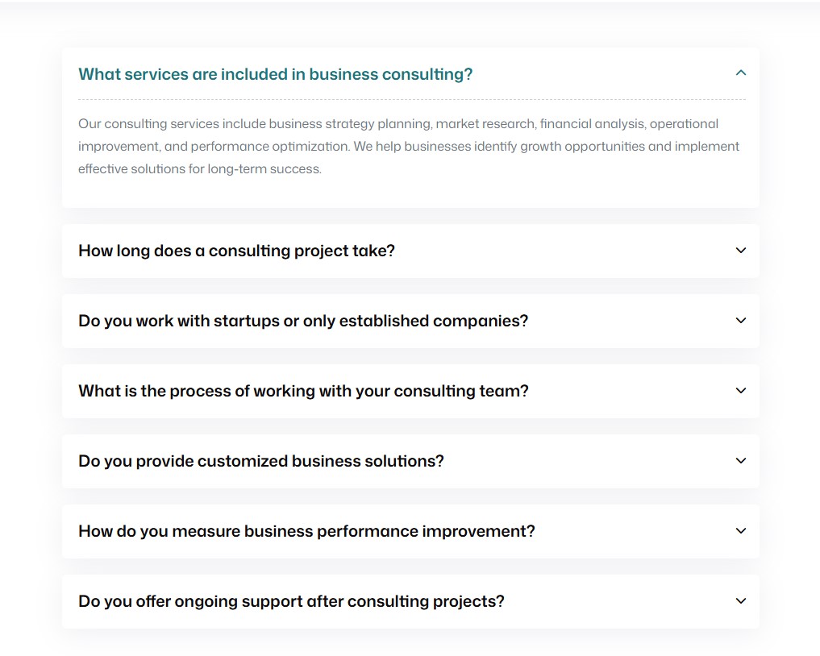Click 'Do you offer ongoing support' question text
Image resolution: width=820 pixels, height=656 pixels.
click(x=291, y=601)
